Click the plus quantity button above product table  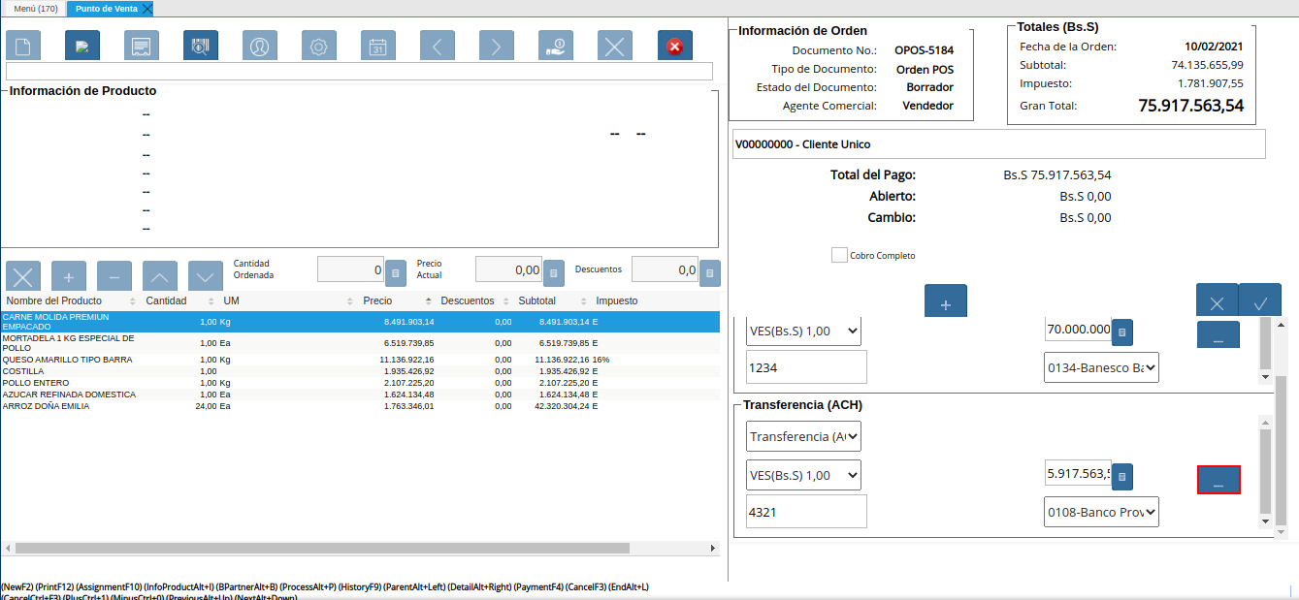pyautogui.click(x=69, y=276)
